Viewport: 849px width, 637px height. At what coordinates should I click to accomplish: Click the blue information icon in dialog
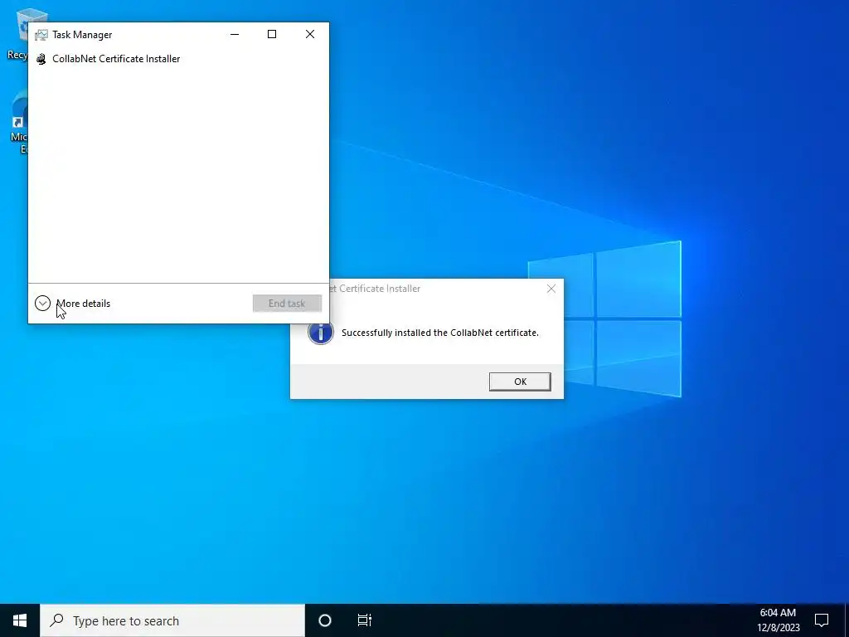[x=321, y=333]
